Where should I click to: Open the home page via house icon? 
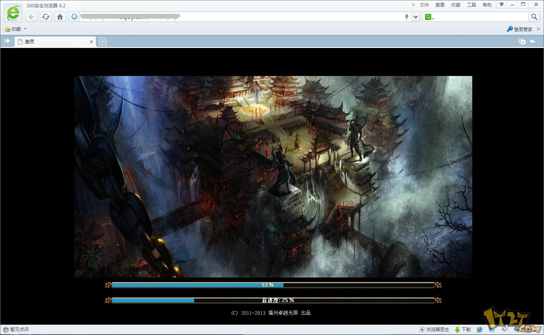(60, 17)
